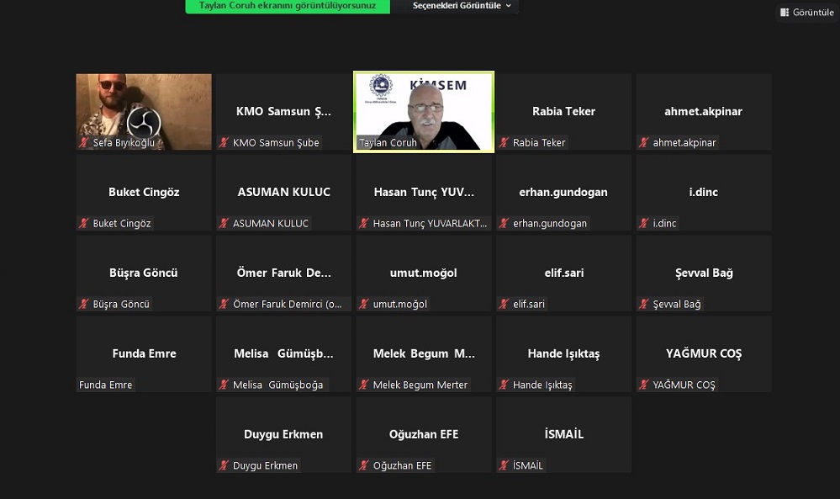Click Şevval Bağ's muted microphone icon
Screen dimensions: 840x499
[644, 305]
